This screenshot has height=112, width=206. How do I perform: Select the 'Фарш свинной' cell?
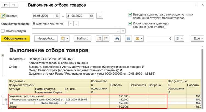click(49, 103)
